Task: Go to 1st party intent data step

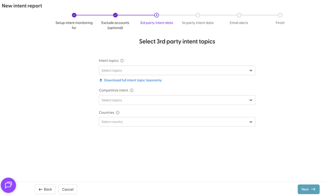Action: click(x=198, y=15)
